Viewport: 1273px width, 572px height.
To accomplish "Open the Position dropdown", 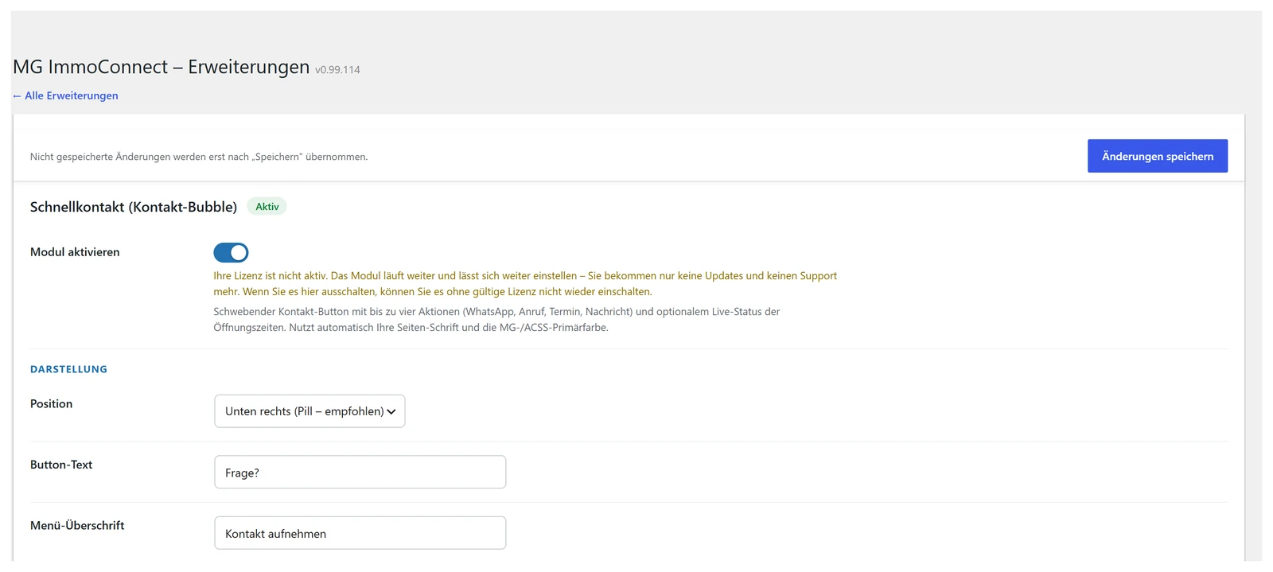I will (x=309, y=411).
